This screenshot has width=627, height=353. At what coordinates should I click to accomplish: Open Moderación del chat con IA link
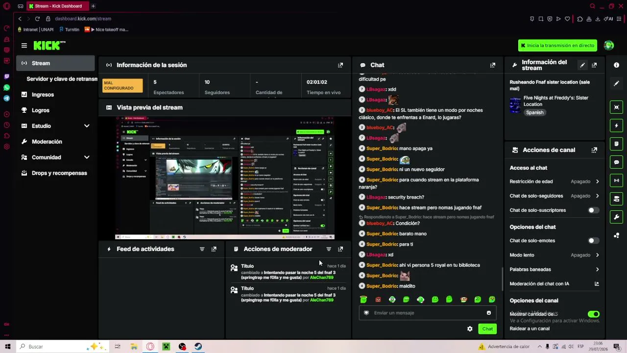pos(554,284)
